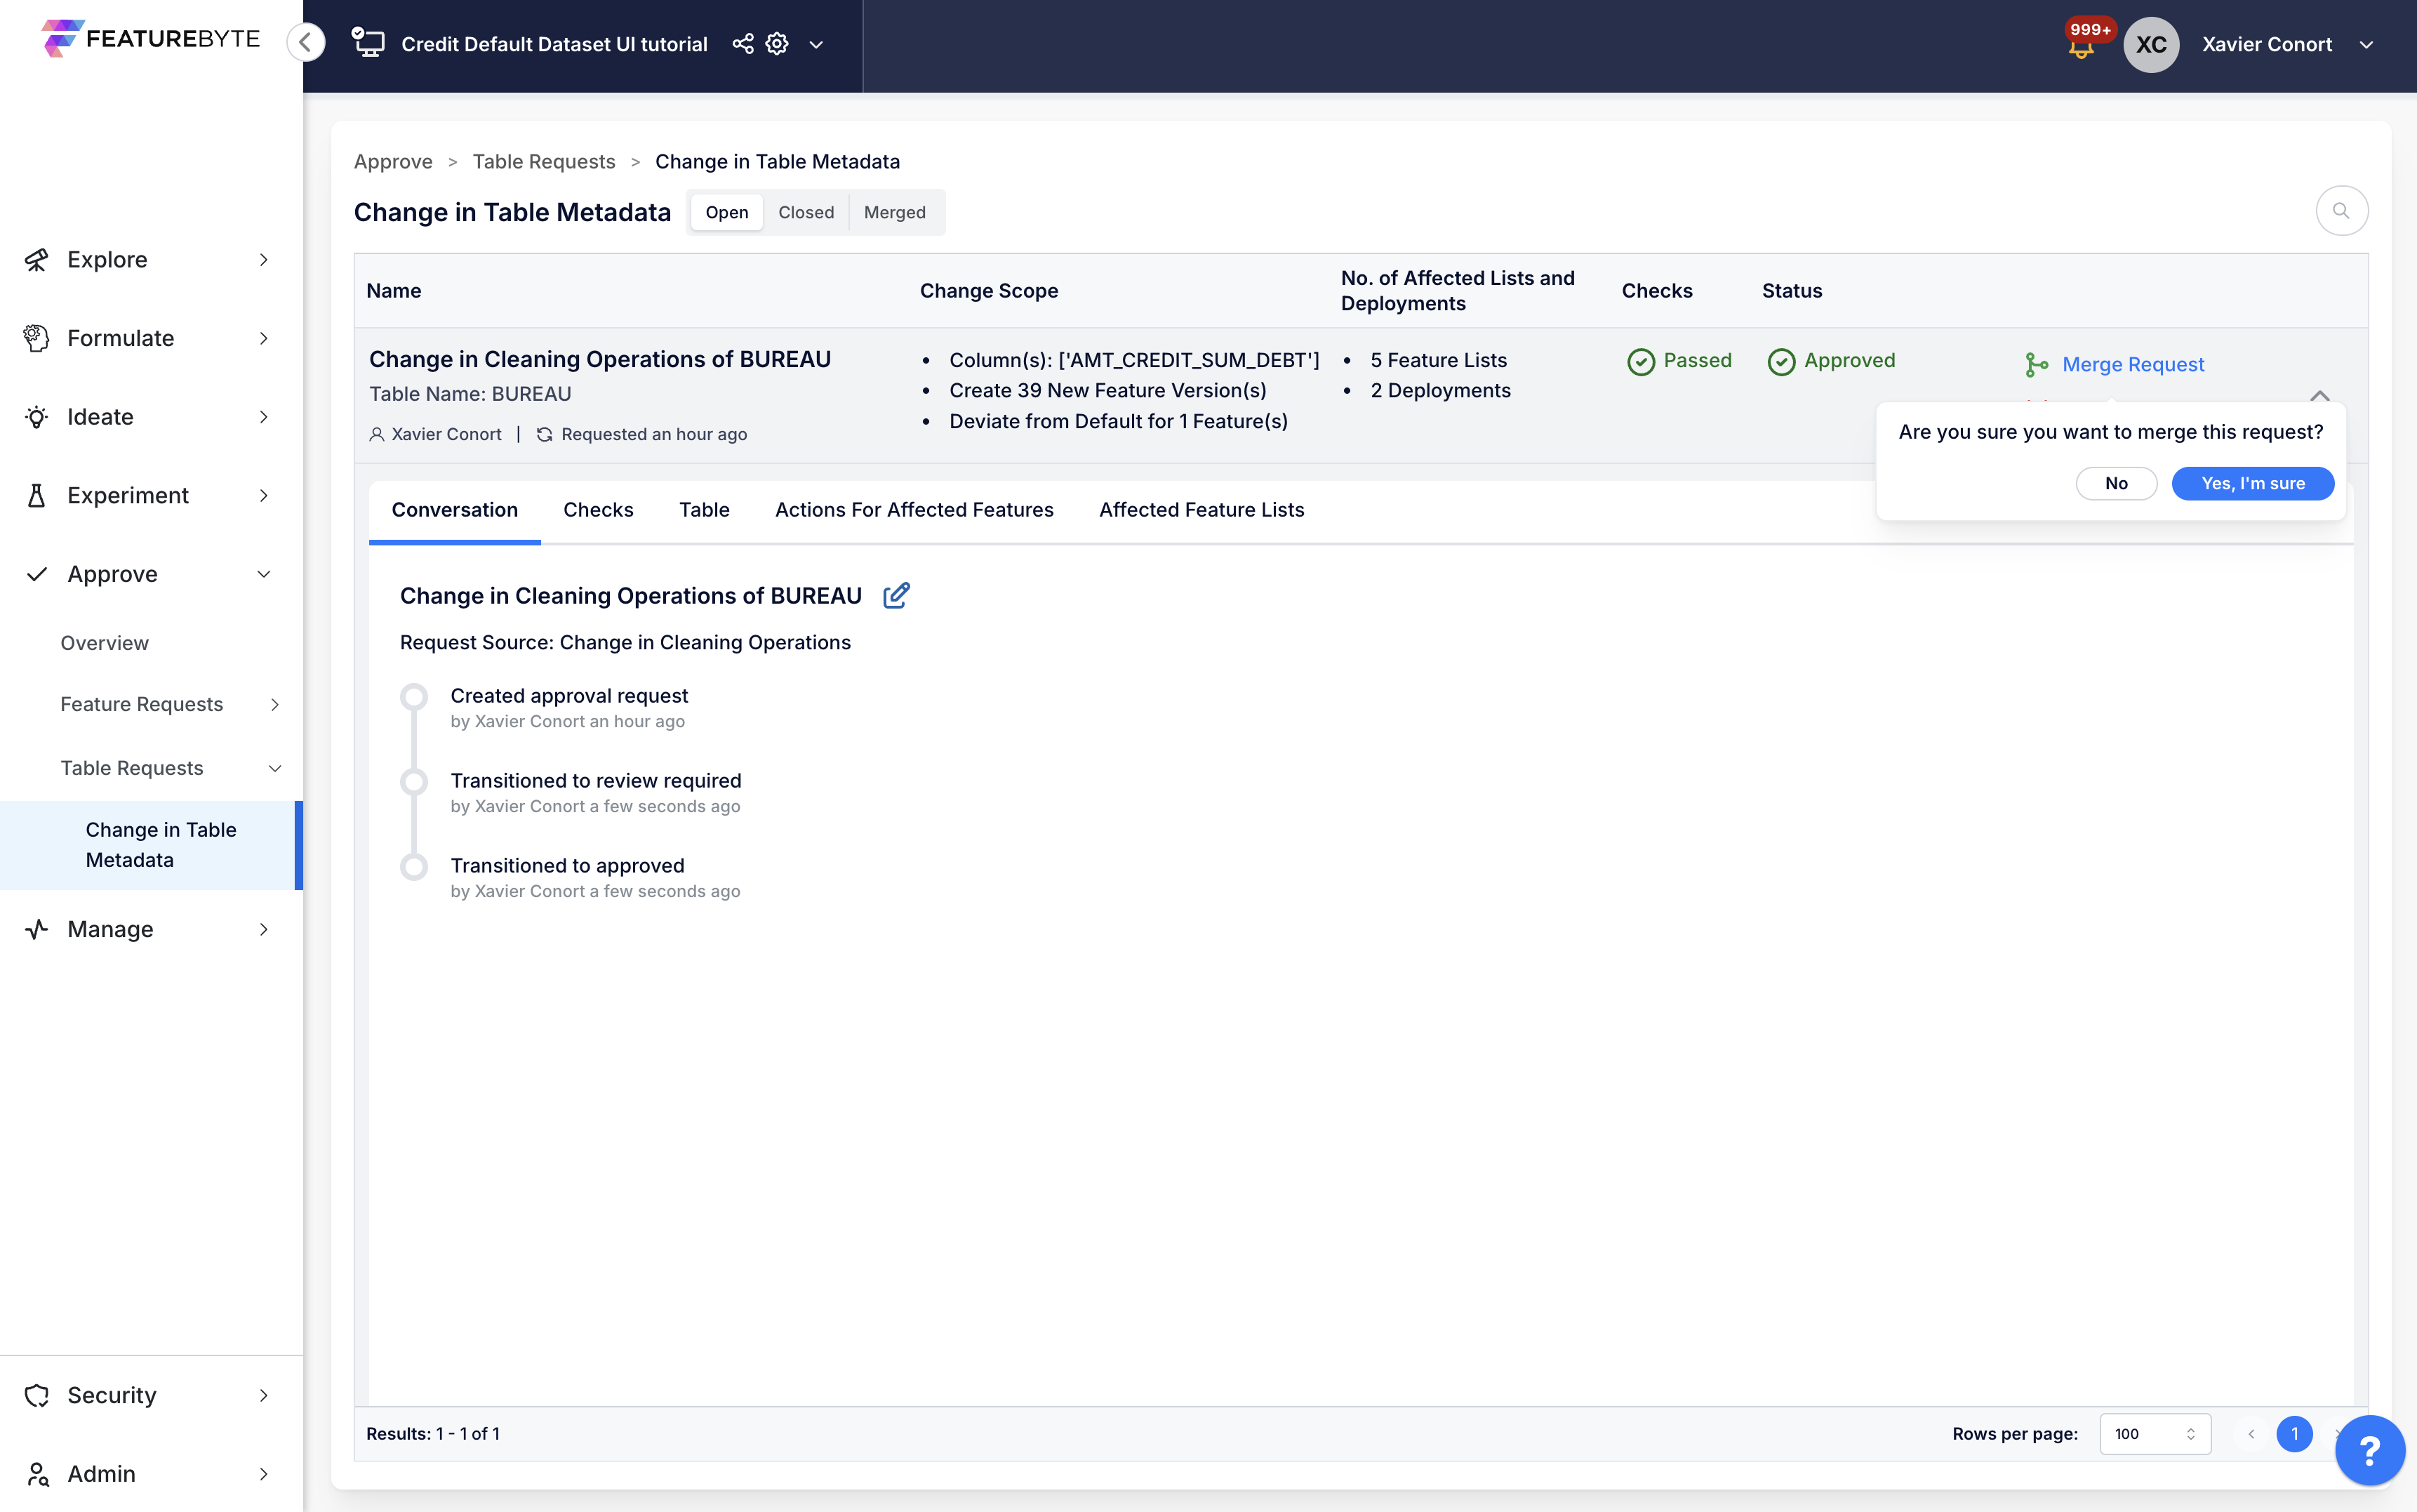Viewport: 2417px width, 1512px height.
Task: Open the Rows per page dropdown
Action: [2154, 1434]
